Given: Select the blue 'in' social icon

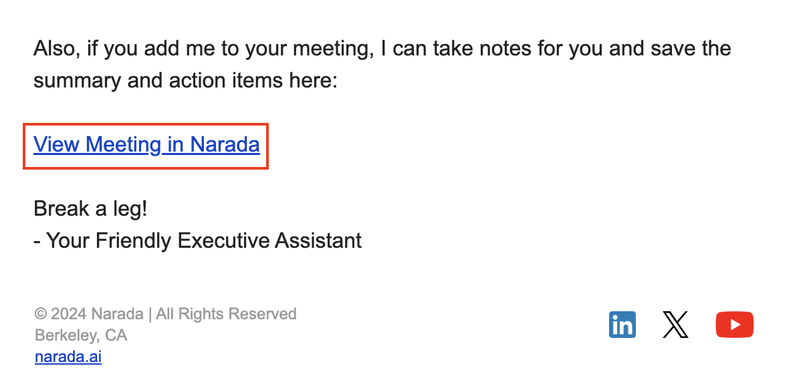Looking at the screenshot, I should pyautogui.click(x=622, y=325).
